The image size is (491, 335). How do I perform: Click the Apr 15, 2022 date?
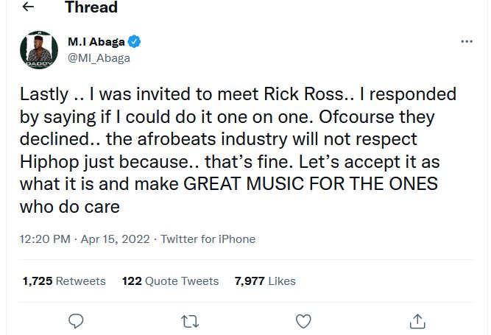pos(117,239)
